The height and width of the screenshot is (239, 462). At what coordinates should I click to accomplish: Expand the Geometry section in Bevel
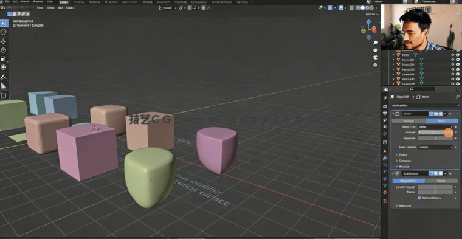click(404, 161)
